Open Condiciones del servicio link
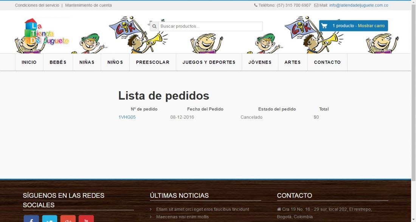 tap(37, 5)
